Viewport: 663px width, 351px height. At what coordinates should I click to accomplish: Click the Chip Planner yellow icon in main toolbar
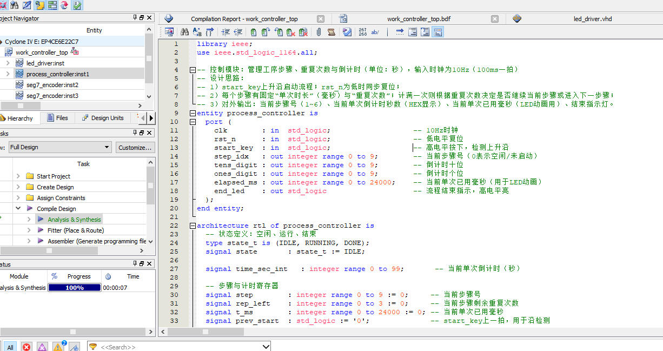pos(39,5)
